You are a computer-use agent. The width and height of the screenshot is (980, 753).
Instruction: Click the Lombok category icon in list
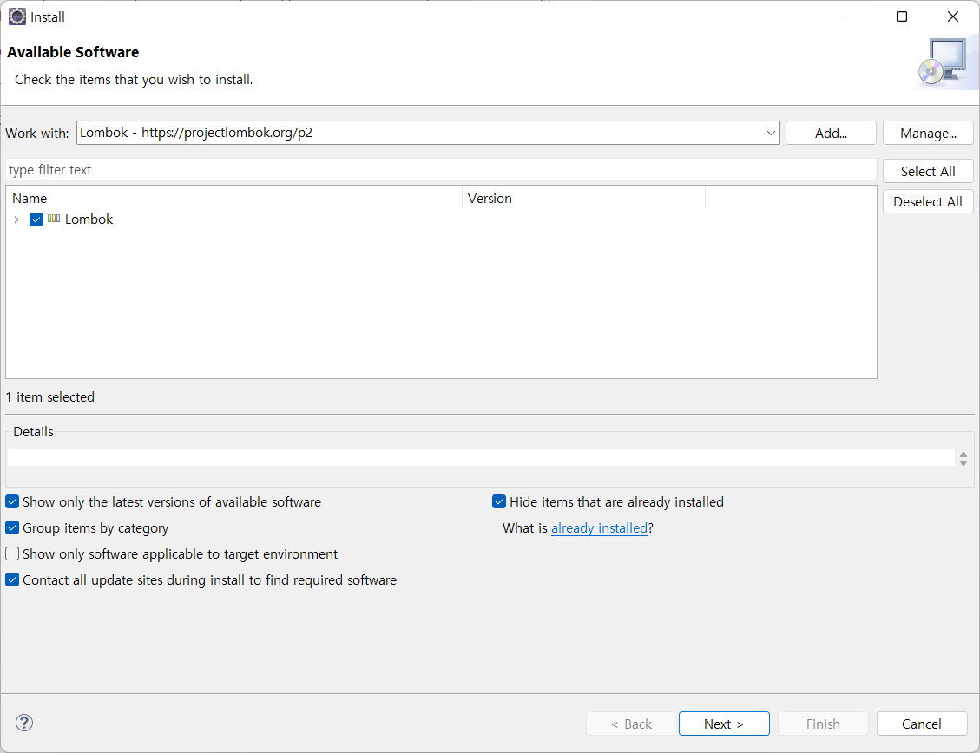(54, 219)
